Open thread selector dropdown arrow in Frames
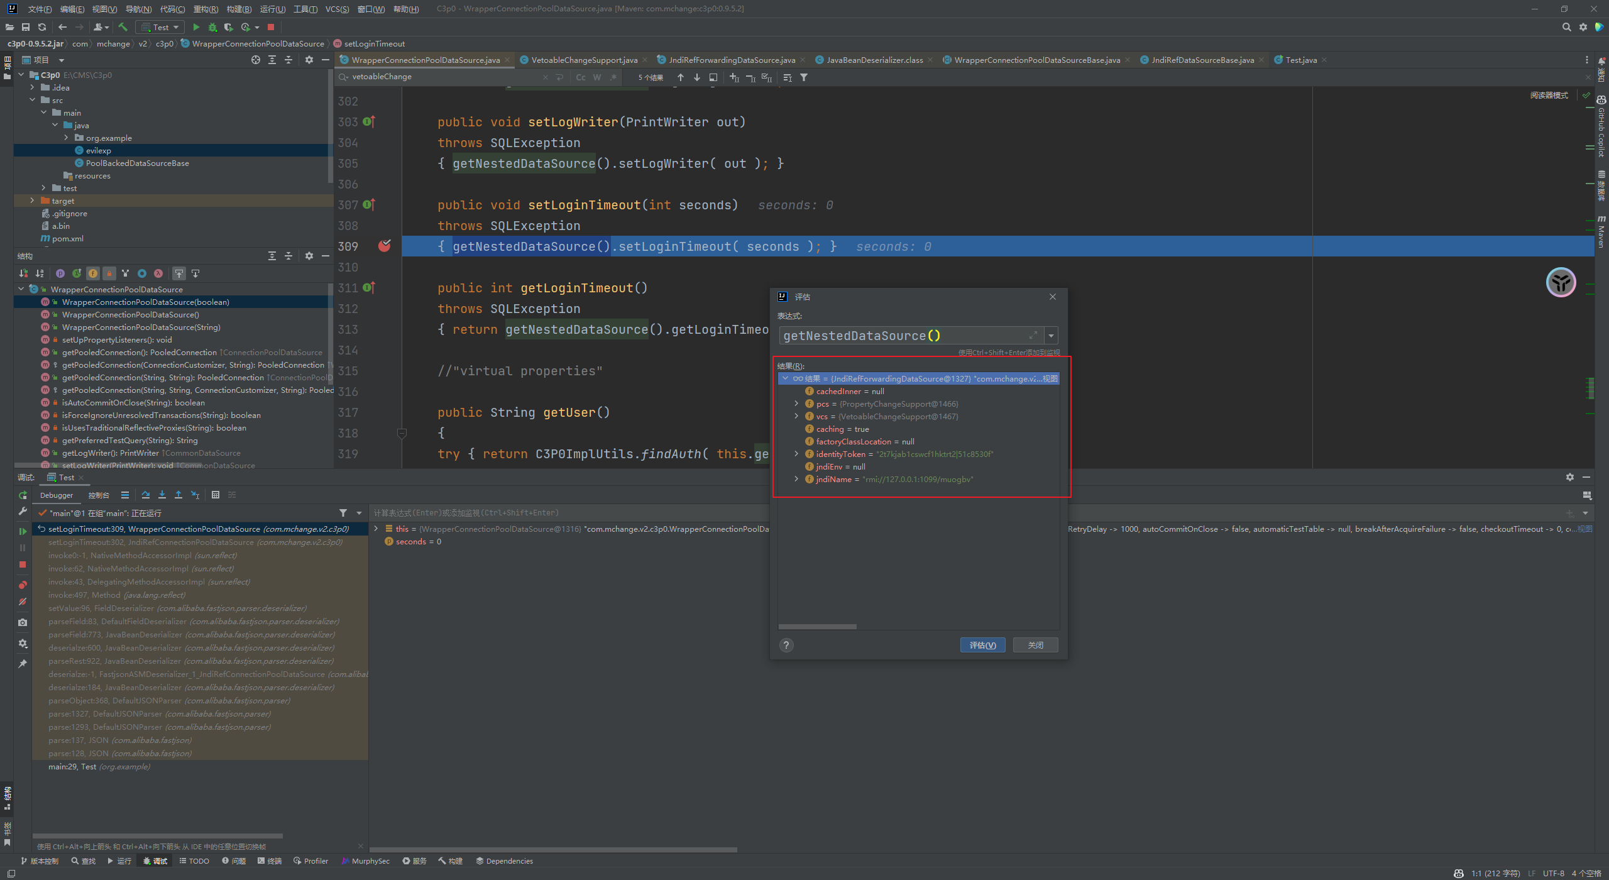Image resolution: width=1609 pixels, height=880 pixels. click(x=360, y=513)
